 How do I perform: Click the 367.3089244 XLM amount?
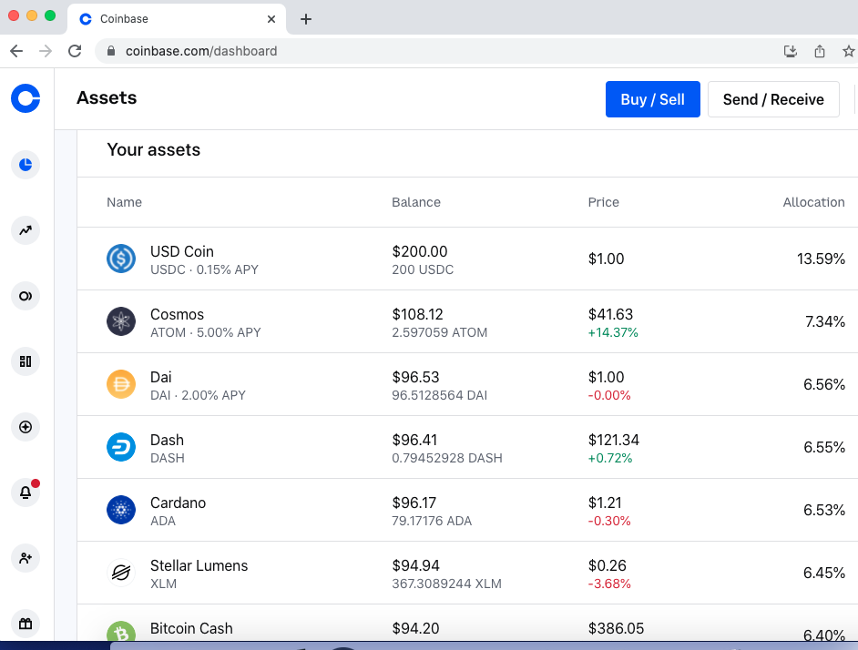click(x=446, y=584)
